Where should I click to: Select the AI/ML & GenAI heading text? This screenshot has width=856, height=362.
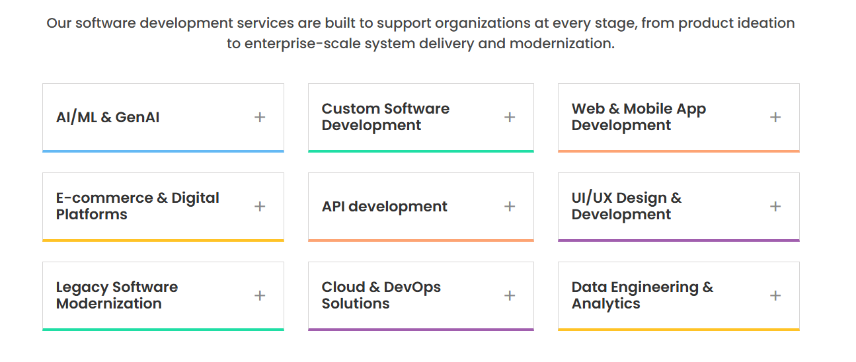coord(108,118)
